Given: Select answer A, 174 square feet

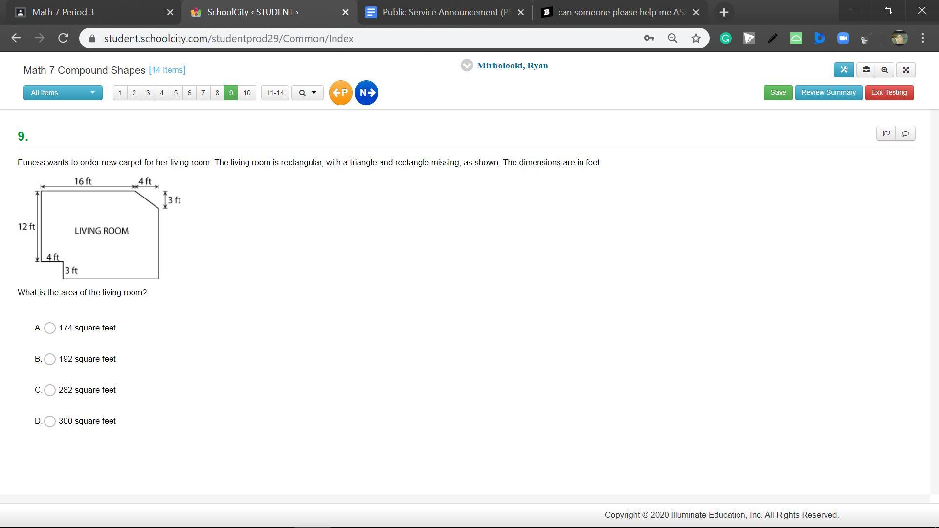Looking at the screenshot, I should click(50, 328).
